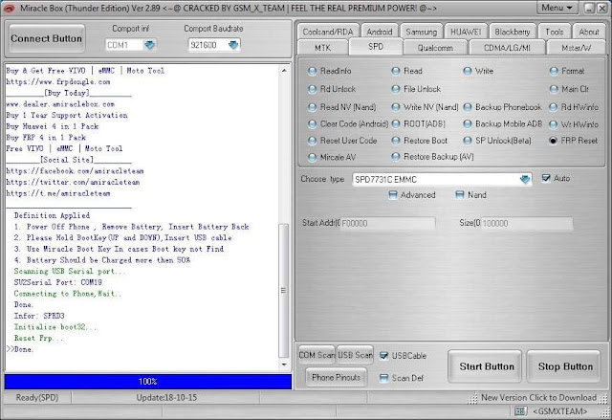
Task: Open the Phone Pinouts button
Action: [x=336, y=377]
